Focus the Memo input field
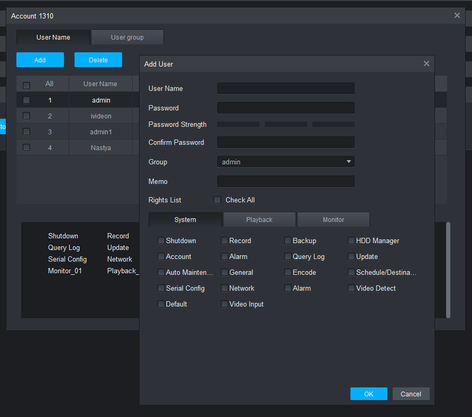Image resolution: width=472 pixels, height=417 pixels. [x=285, y=181]
